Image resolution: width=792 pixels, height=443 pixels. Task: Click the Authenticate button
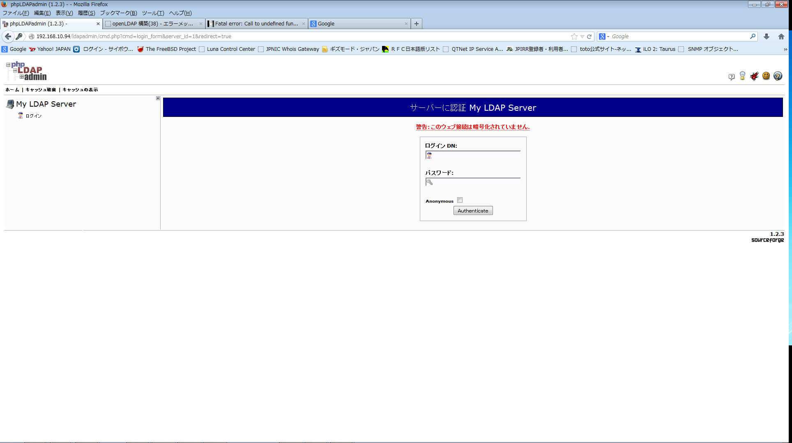[x=473, y=211]
